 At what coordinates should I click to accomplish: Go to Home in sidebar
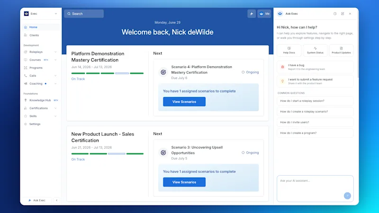[x=41, y=27]
